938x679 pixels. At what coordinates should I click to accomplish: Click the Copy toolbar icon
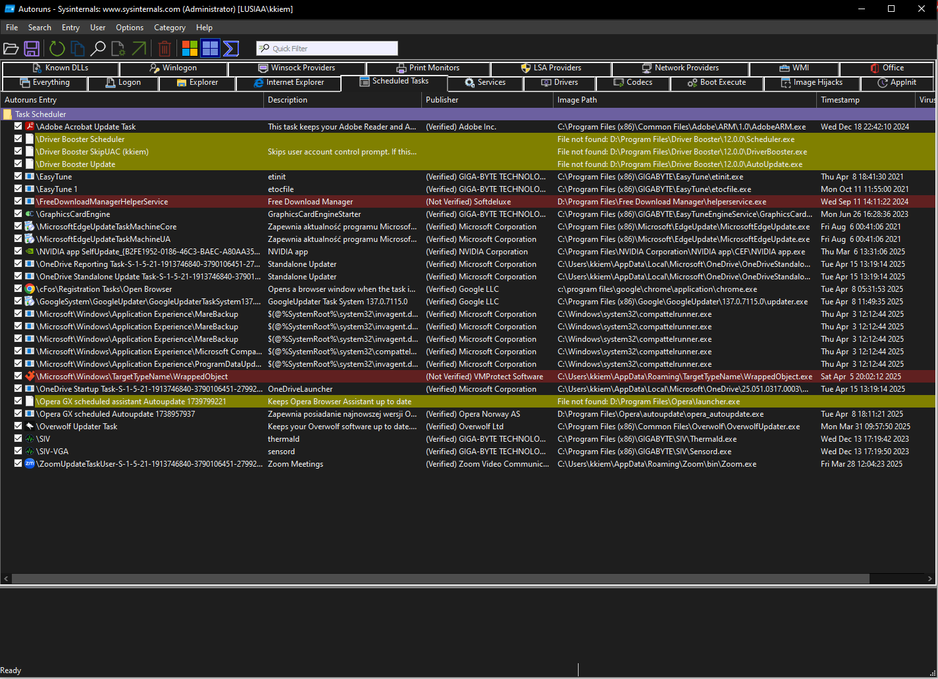coord(78,48)
